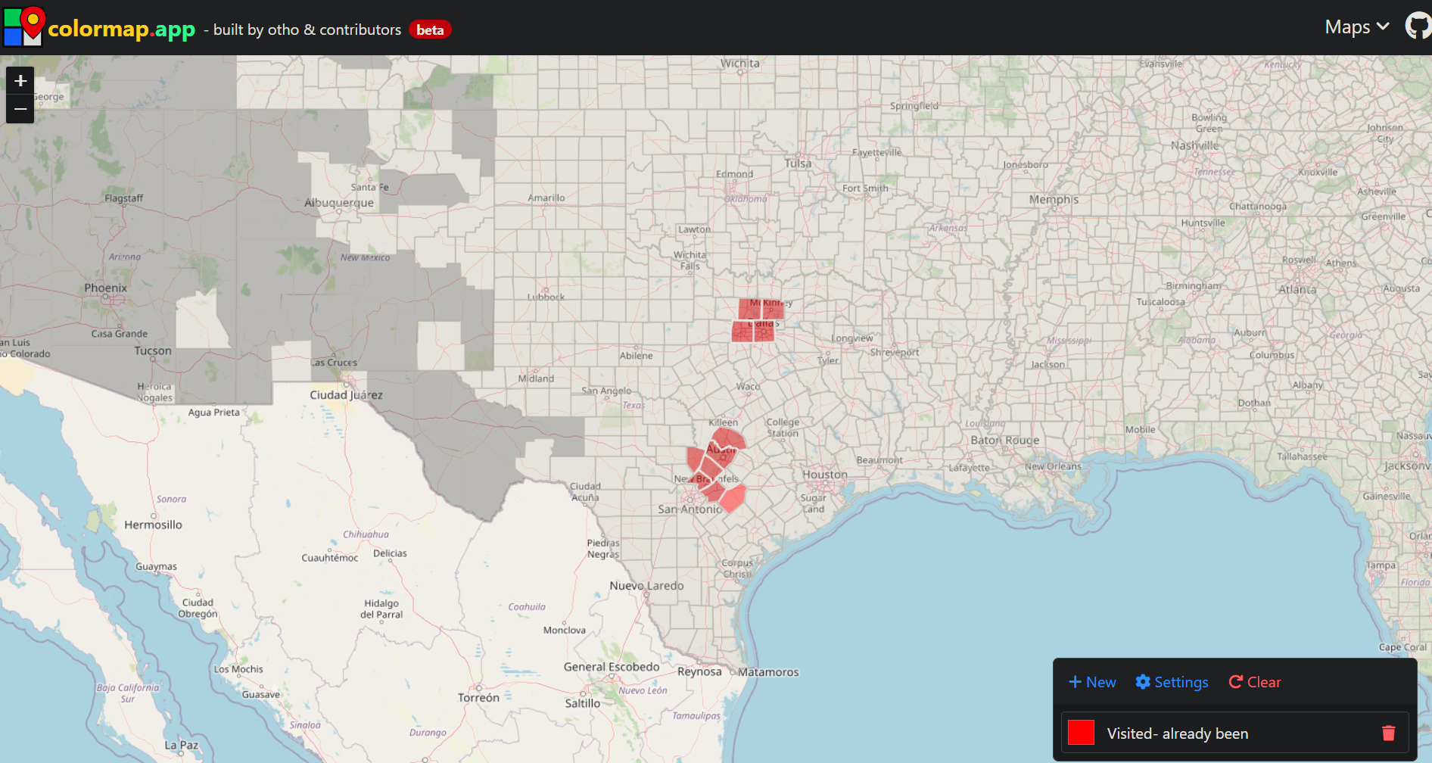Open Settings with the gear icon
Screen dimensions: 1432x763
pyautogui.click(x=1172, y=682)
